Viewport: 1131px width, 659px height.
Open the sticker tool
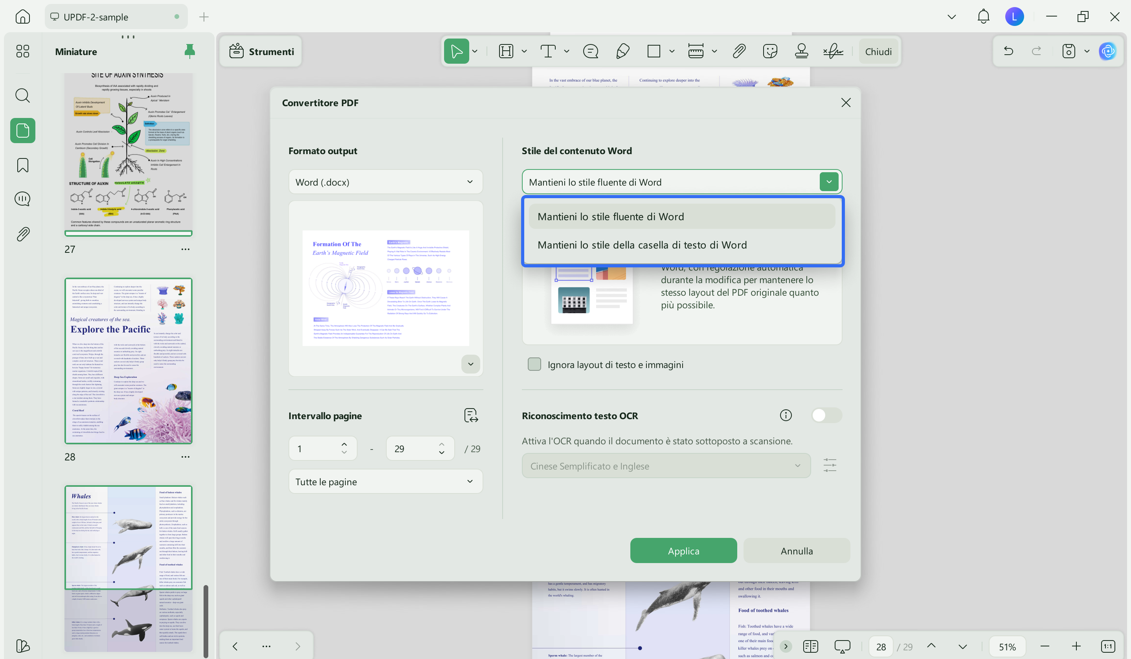pyautogui.click(x=770, y=51)
